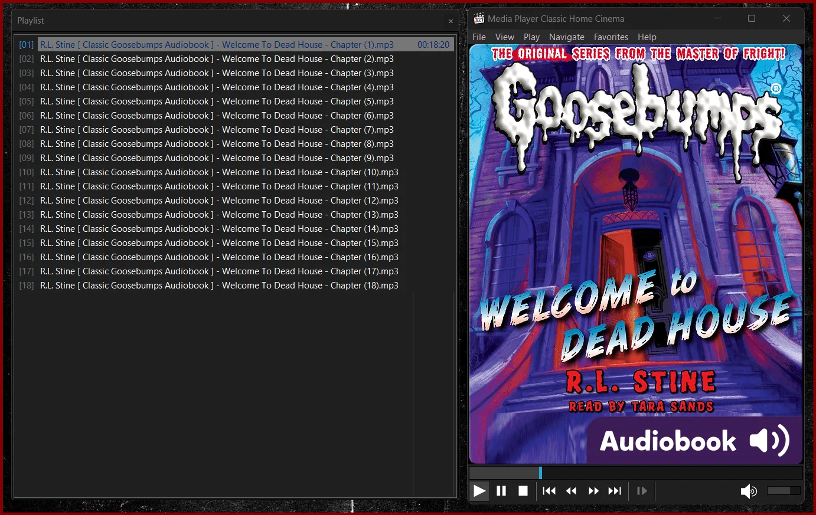816x515 pixels.
Task: Open the Play menu
Action: click(531, 37)
